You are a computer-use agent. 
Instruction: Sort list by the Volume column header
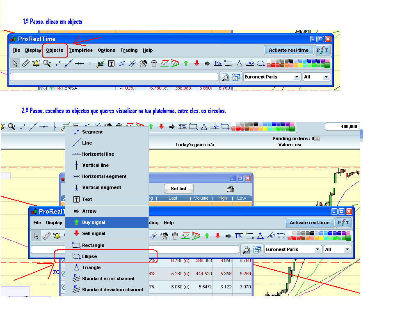click(x=201, y=198)
